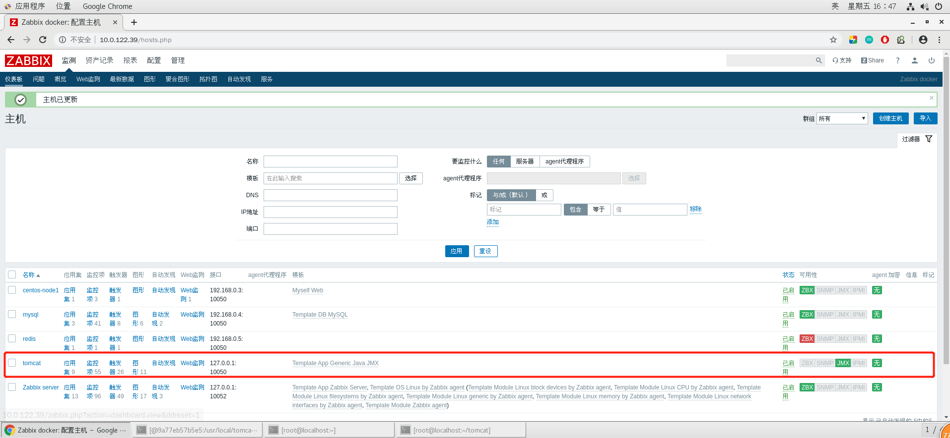The image size is (950, 438).
Task: Tick the tomcat host checkbox
Action: [12, 363]
